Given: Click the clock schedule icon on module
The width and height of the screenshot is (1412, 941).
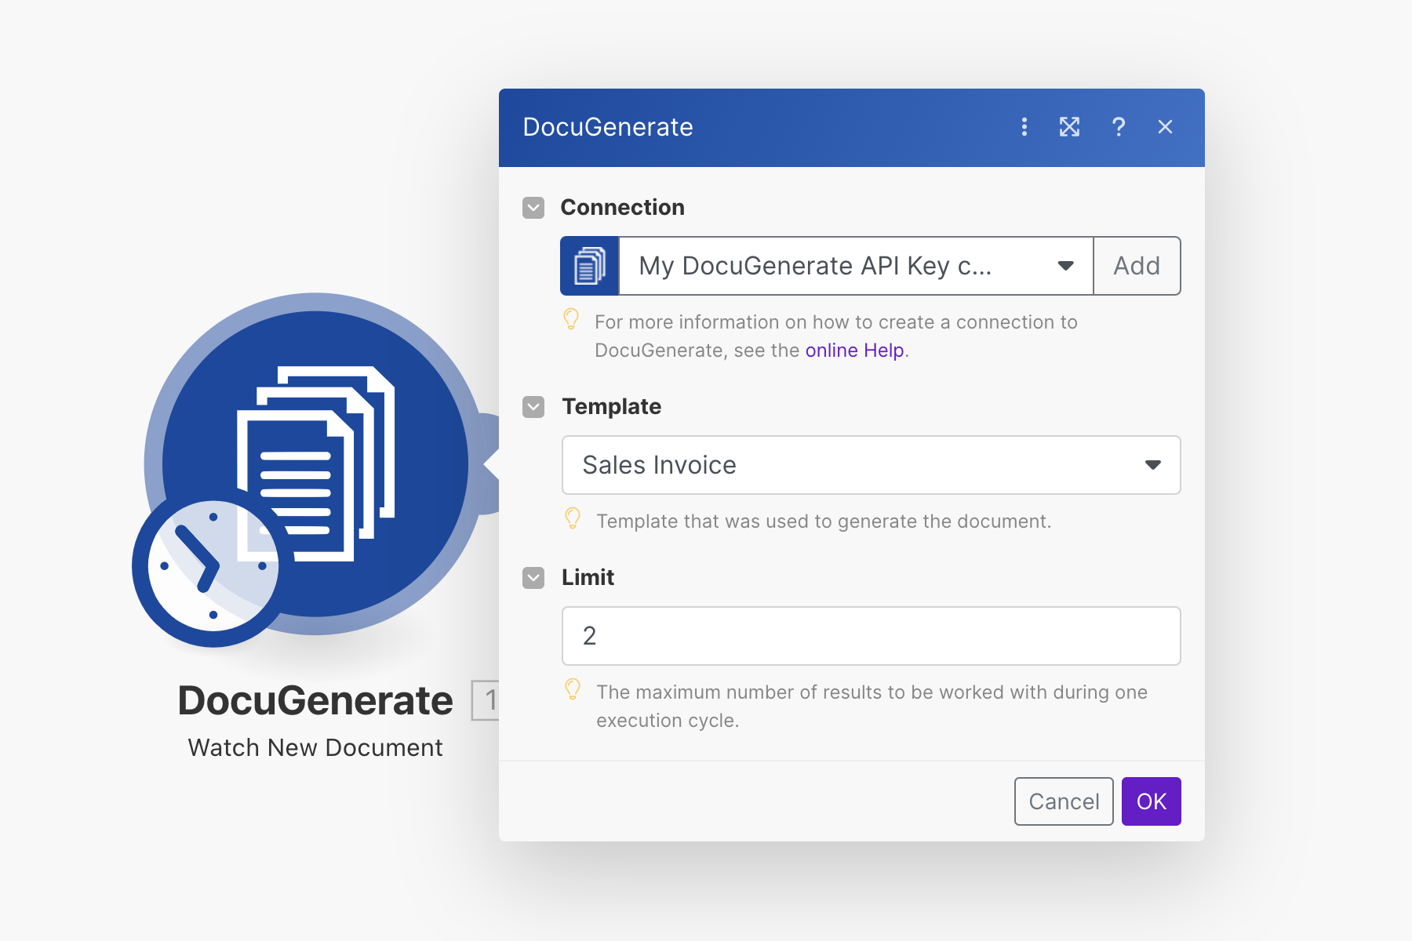Looking at the screenshot, I should 213,566.
